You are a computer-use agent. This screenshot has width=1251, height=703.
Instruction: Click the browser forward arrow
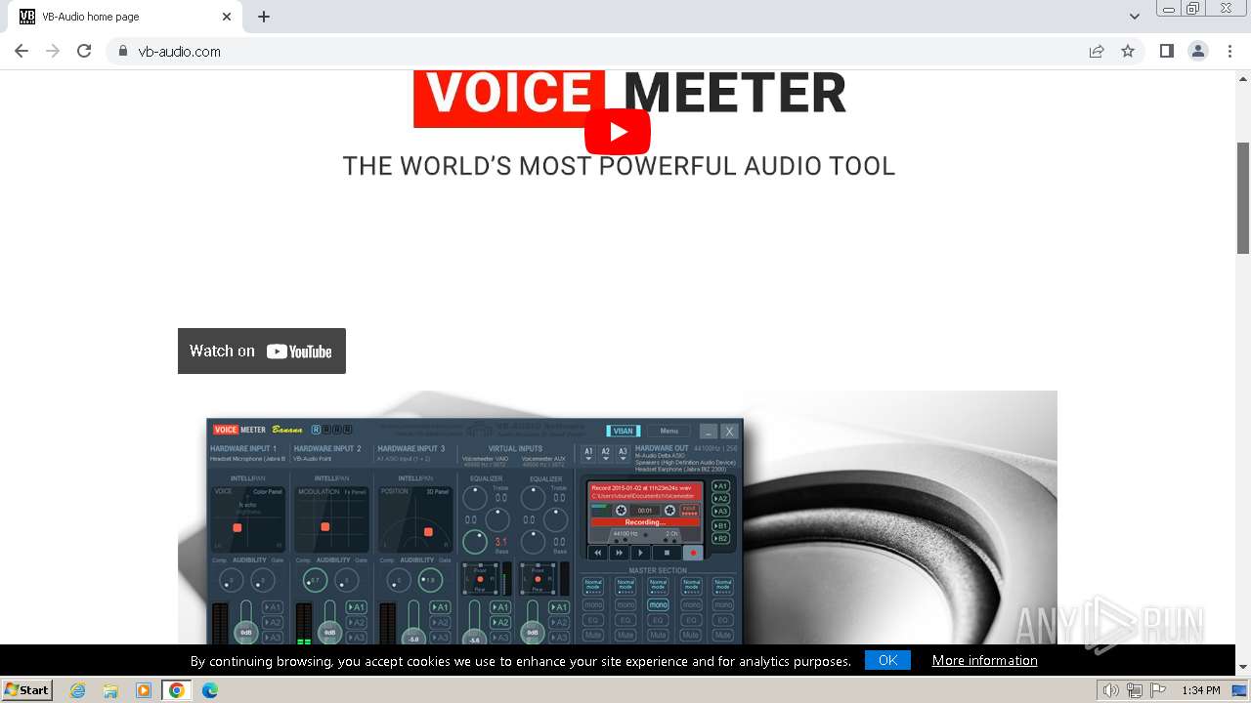point(53,51)
